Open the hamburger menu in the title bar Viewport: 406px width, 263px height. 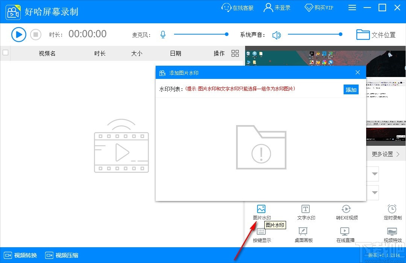(x=352, y=8)
